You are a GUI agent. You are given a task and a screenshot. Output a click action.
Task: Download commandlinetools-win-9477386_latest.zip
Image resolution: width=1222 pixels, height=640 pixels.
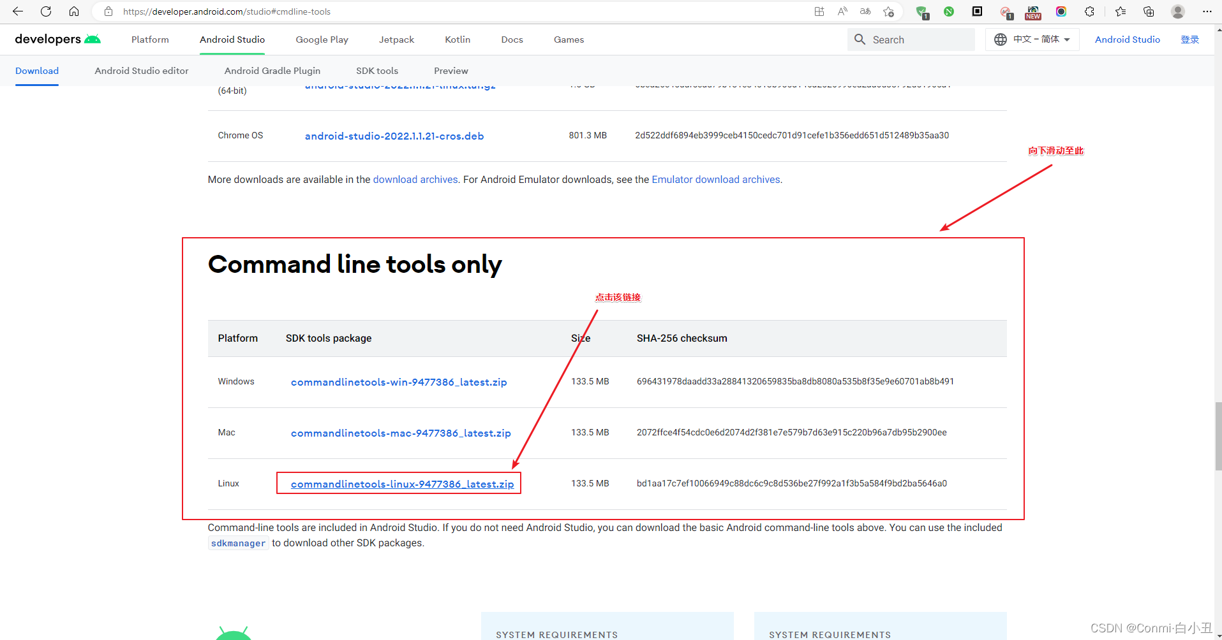[x=399, y=382]
